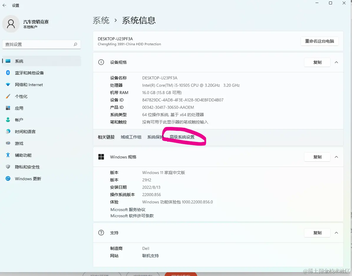
Task: Collapse the 支持 section chevron
Action: tap(336, 233)
